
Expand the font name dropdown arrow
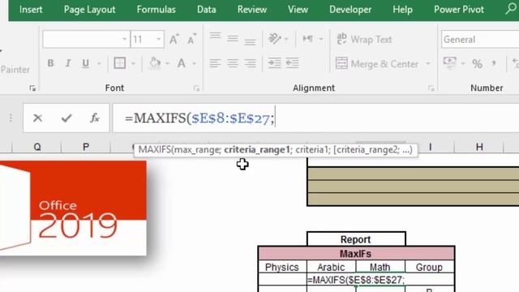coord(124,40)
